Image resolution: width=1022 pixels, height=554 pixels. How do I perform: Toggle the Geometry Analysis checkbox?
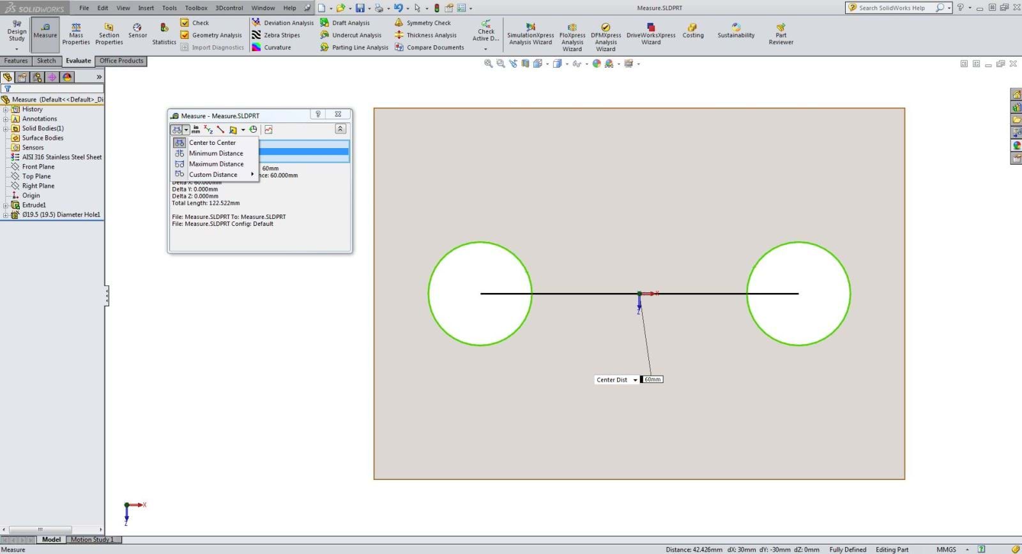[x=185, y=35]
